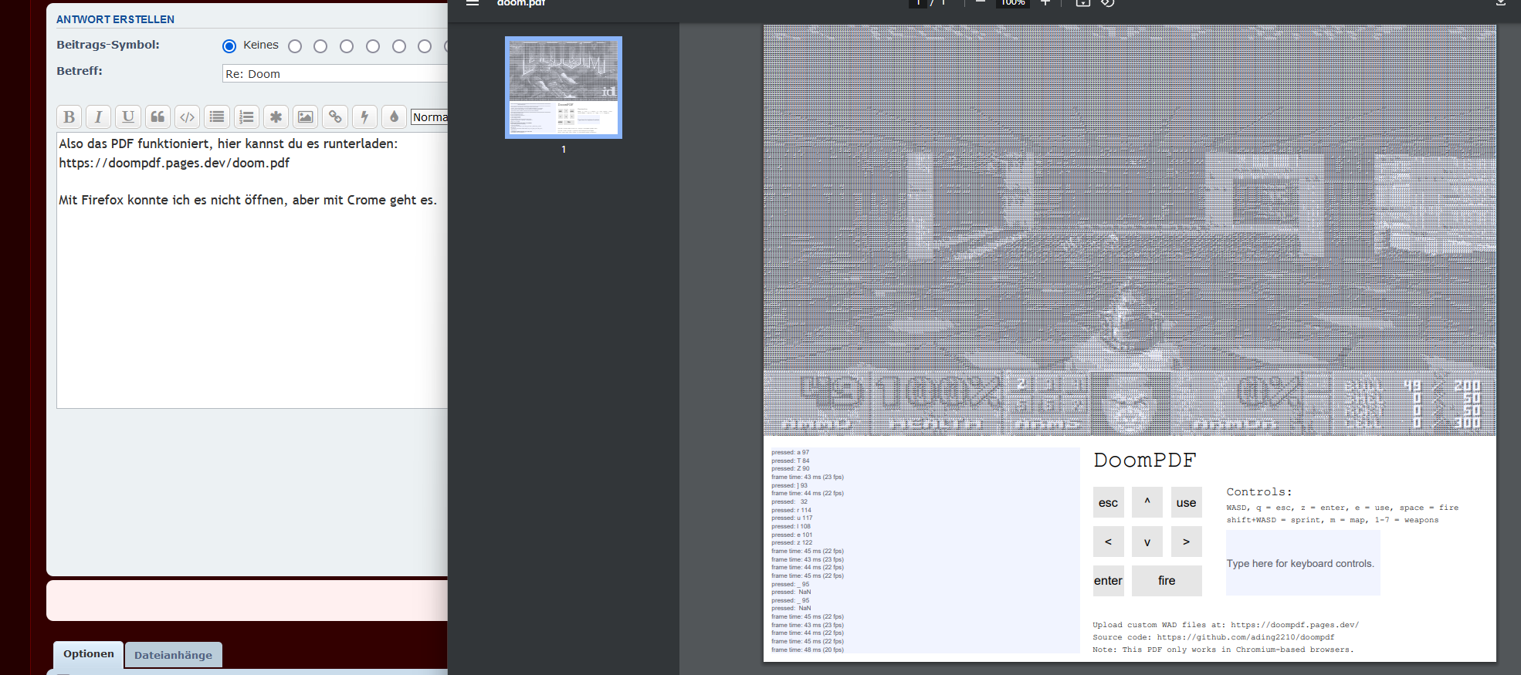Select the Keines post icon radio button
1521x675 pixels.
[229, 46]
